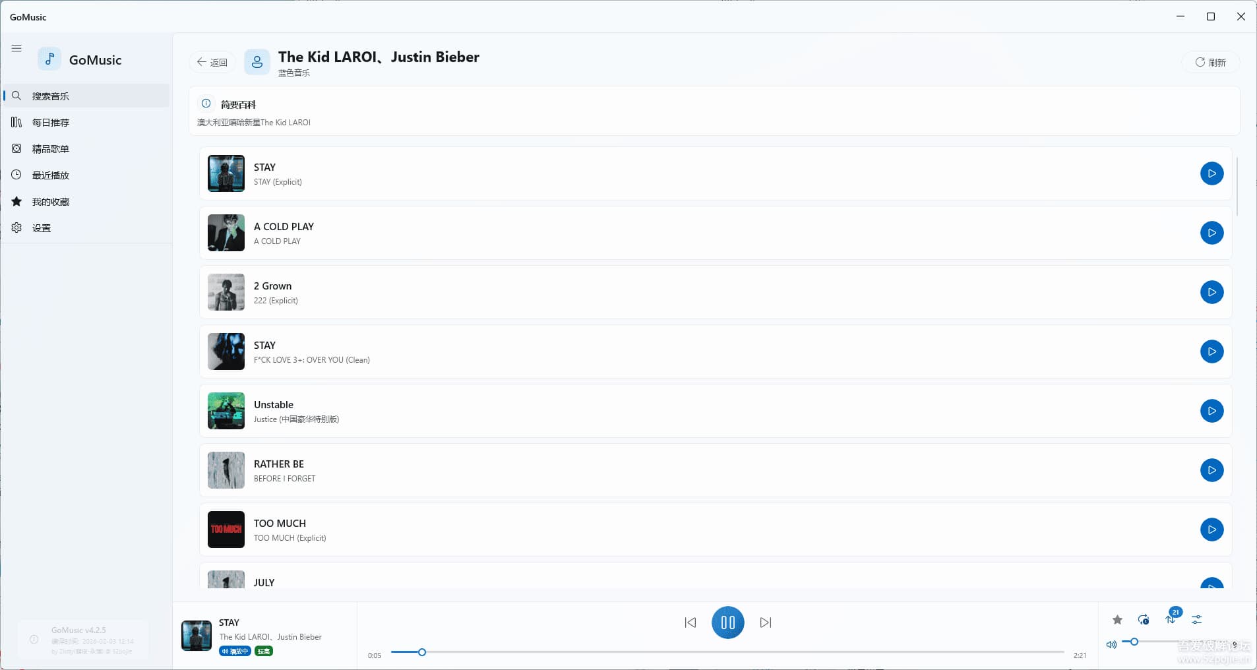Click album text "F*CK LOVE 3+: OVER YOU (Clean)"
The height and width of the screenshot is (670, 1257).
pyautogui.click(x=312, y=360)
